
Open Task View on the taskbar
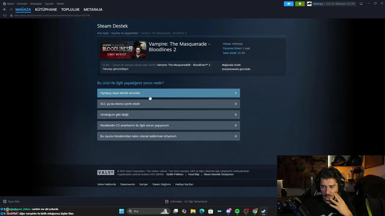[x=176, y=211]
